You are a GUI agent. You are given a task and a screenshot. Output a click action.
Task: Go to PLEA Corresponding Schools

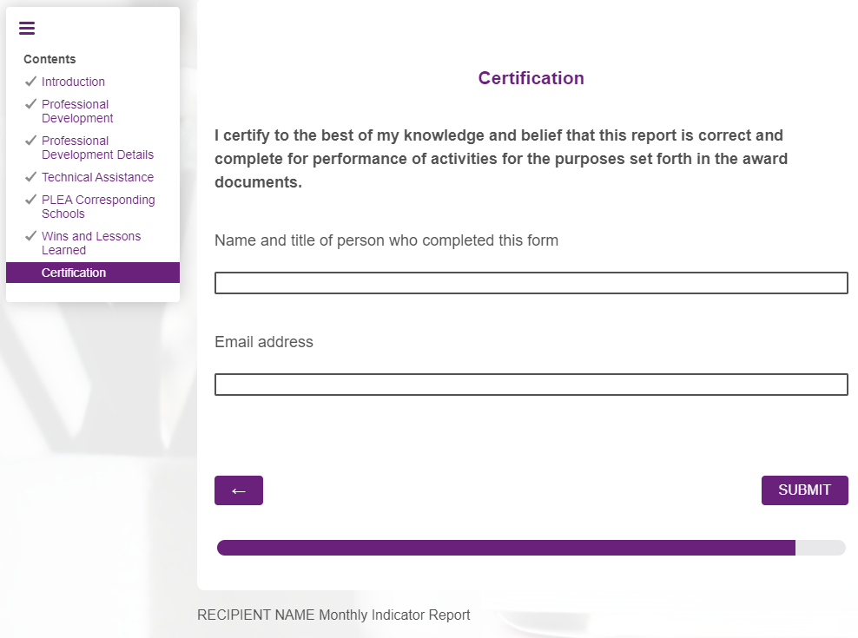98,207
